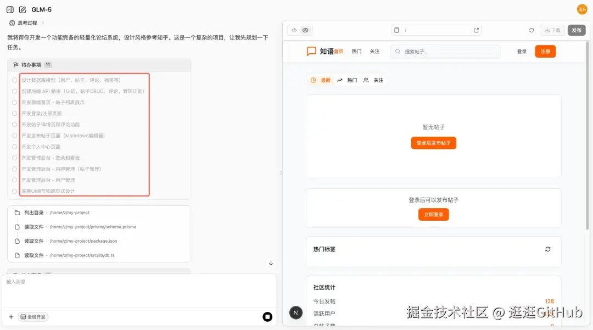593x330 pixels.
Task: Open preview in new window icon
Action: (x=476, y=30)
